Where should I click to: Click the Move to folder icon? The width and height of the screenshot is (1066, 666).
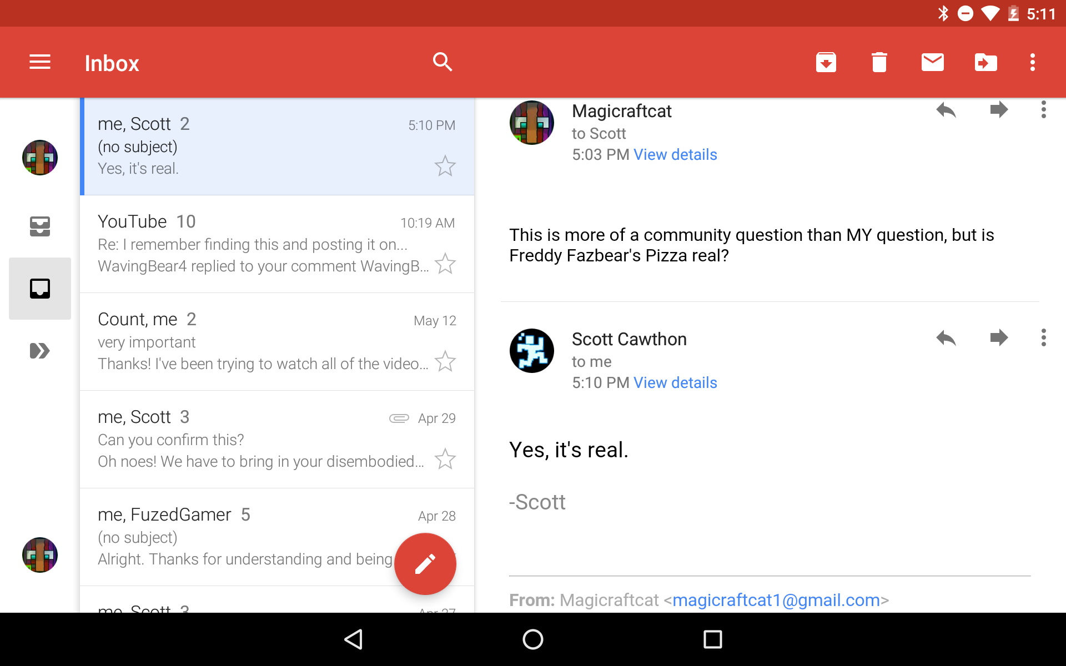[x=986, y=62]
